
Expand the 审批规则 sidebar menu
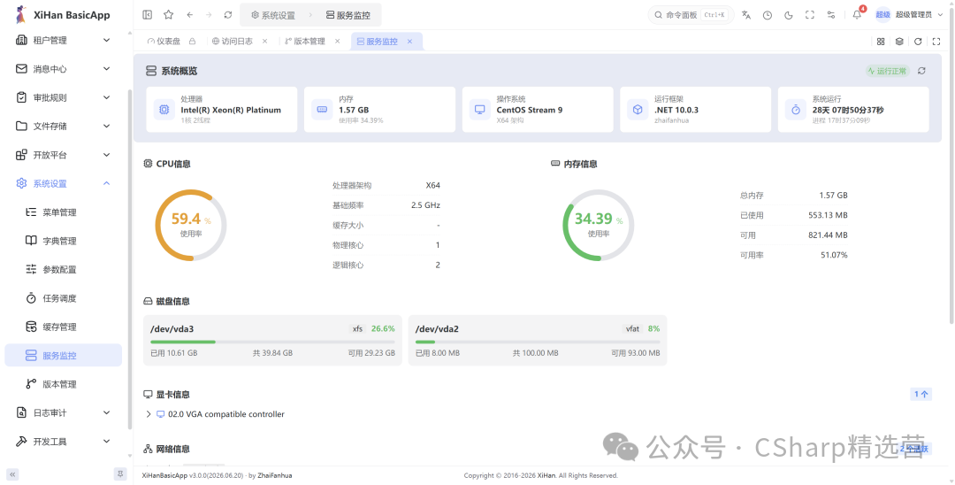64,97
